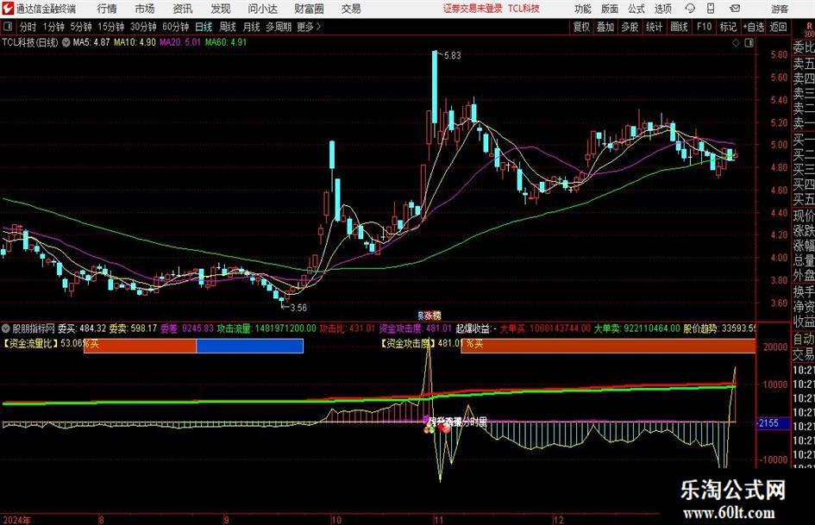
Task: Switch to 分时 intraday tab
Action: tap(28, 27)
